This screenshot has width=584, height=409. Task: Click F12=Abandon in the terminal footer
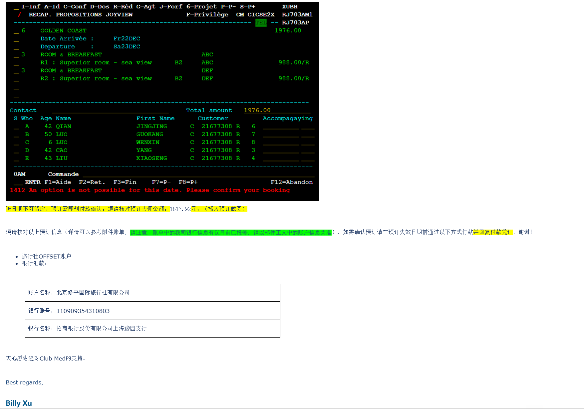[291, 182]
